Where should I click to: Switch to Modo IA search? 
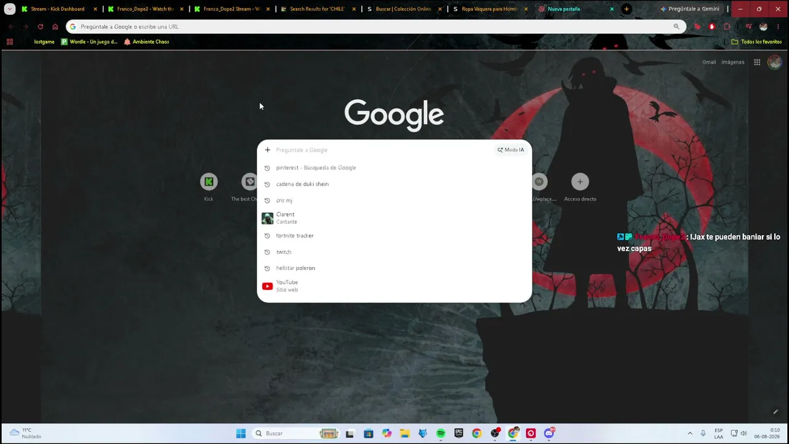click(511, 150)
